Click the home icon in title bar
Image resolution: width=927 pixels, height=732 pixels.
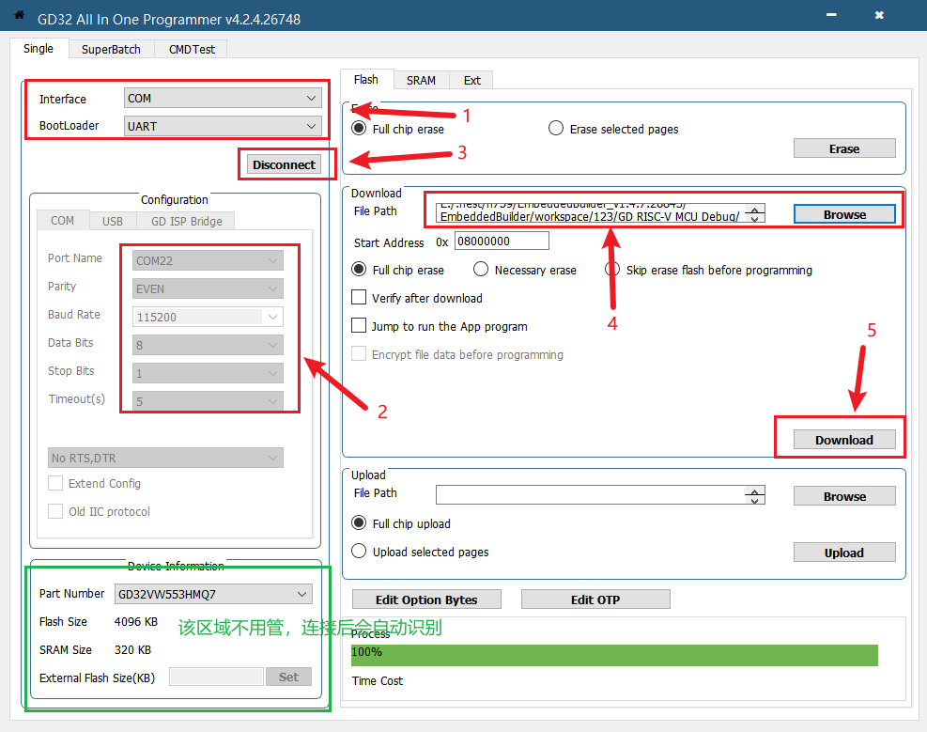click(19, 16)
